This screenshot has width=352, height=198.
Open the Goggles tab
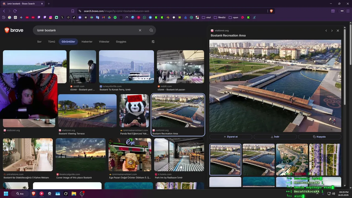point(121,42)
